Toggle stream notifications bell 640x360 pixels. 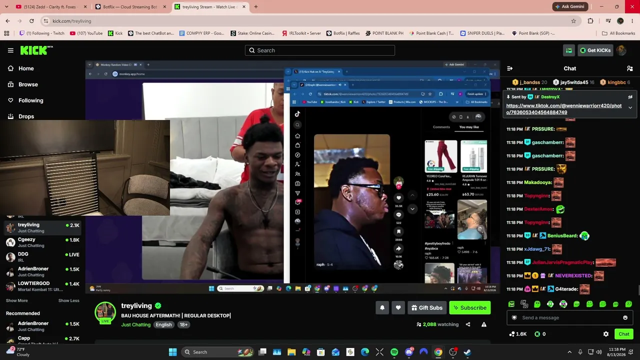tap(382, 308)
